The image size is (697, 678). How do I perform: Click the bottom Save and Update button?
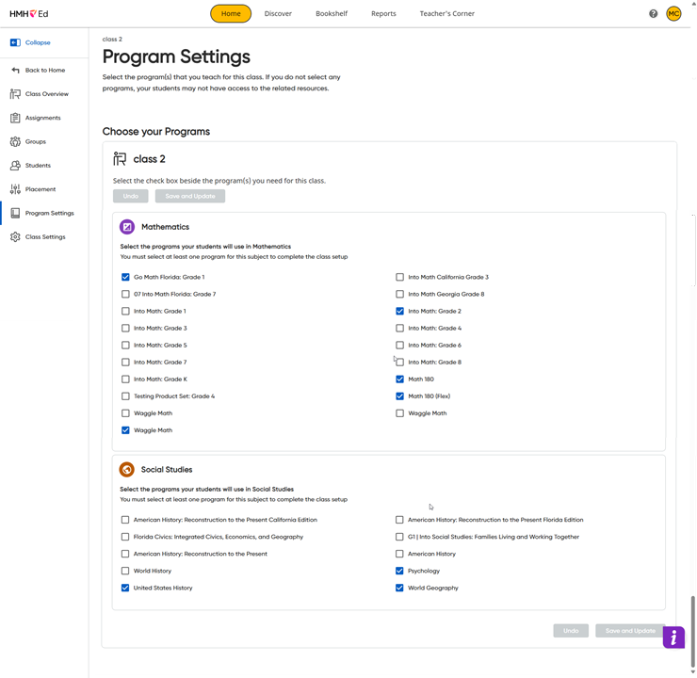[x=630, y=631]
